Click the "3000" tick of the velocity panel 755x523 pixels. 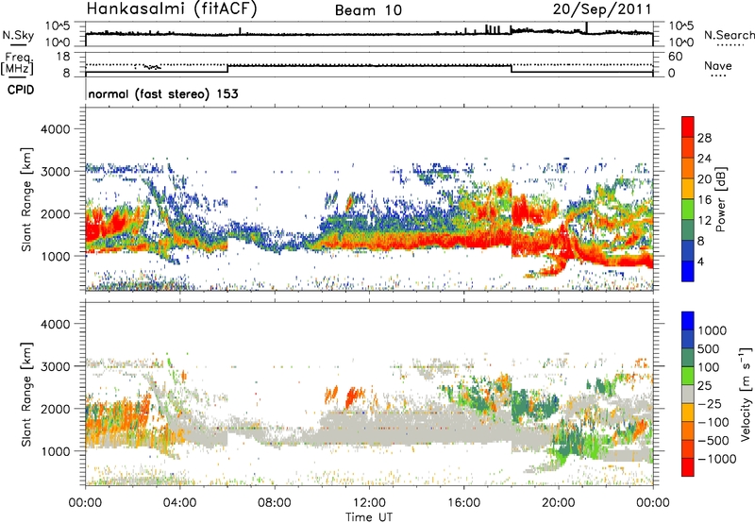pyautogui.click(x=55, y=366)
